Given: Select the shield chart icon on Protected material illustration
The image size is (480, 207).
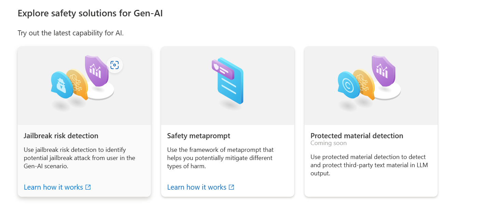Looking at the screenshot, I should click(x=383, y=72).
